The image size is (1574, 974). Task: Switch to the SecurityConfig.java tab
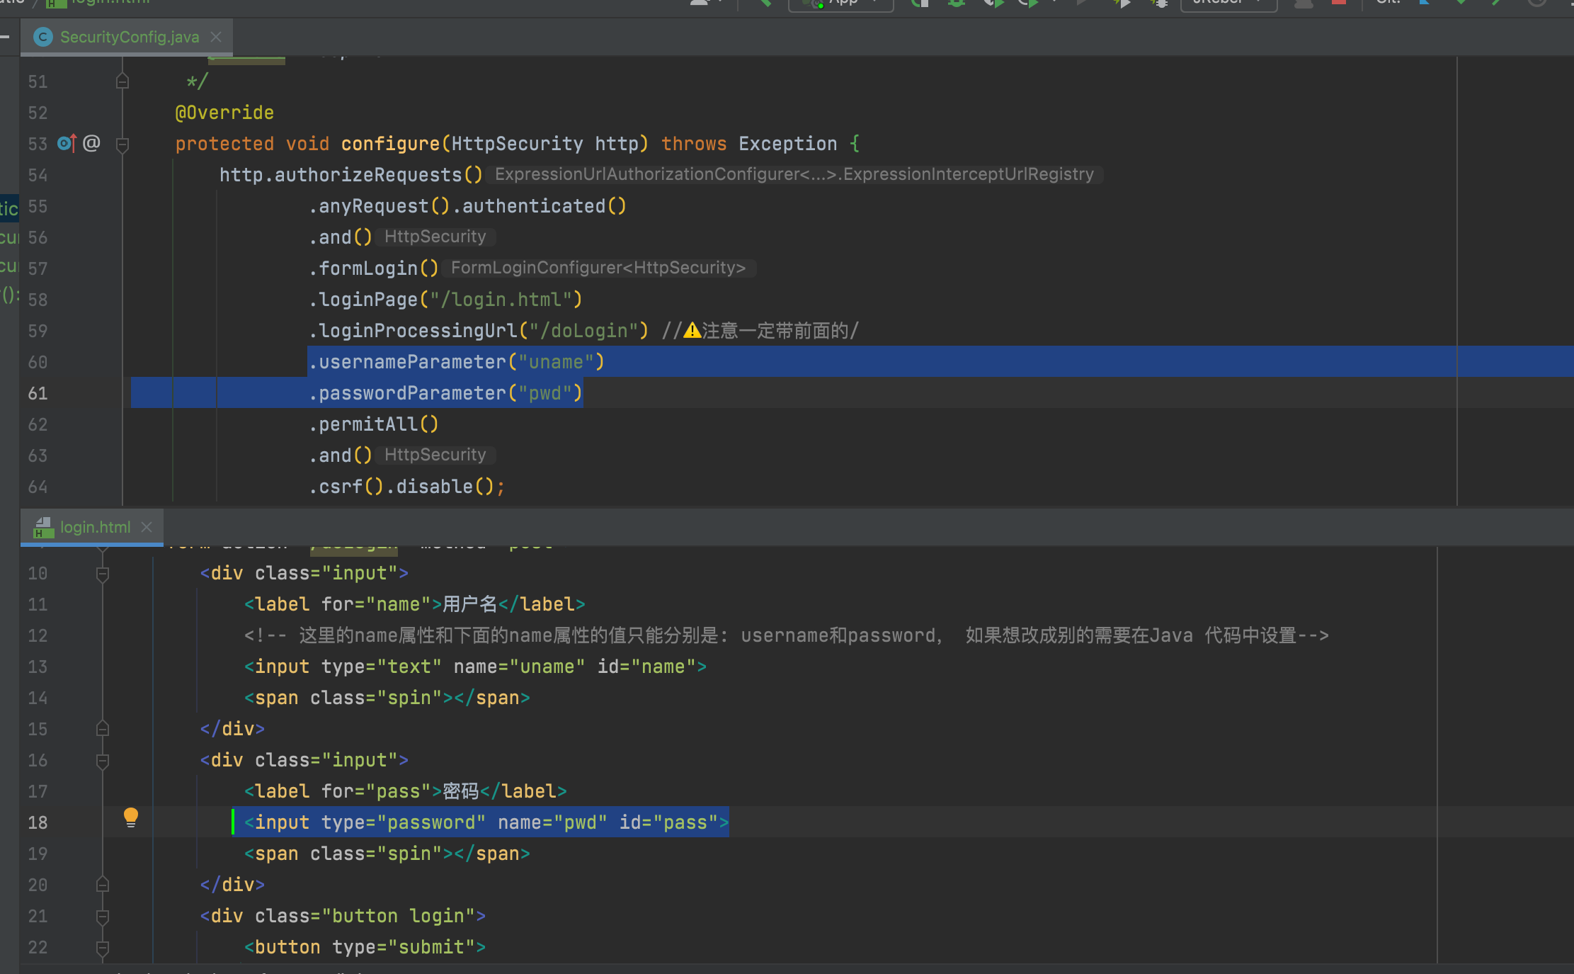pos(129,37)
